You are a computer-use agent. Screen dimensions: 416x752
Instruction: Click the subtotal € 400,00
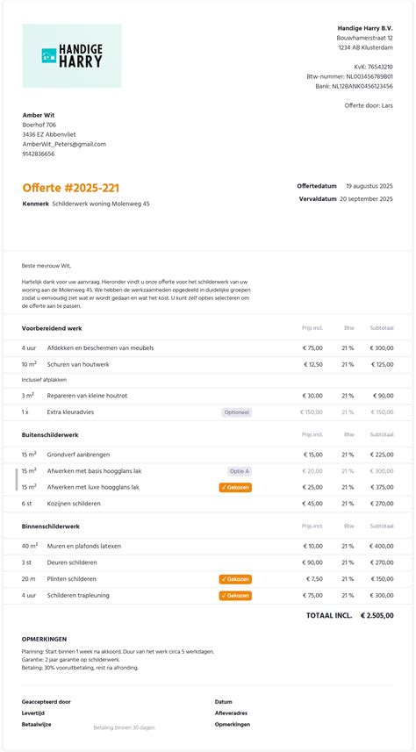point(382,547)
